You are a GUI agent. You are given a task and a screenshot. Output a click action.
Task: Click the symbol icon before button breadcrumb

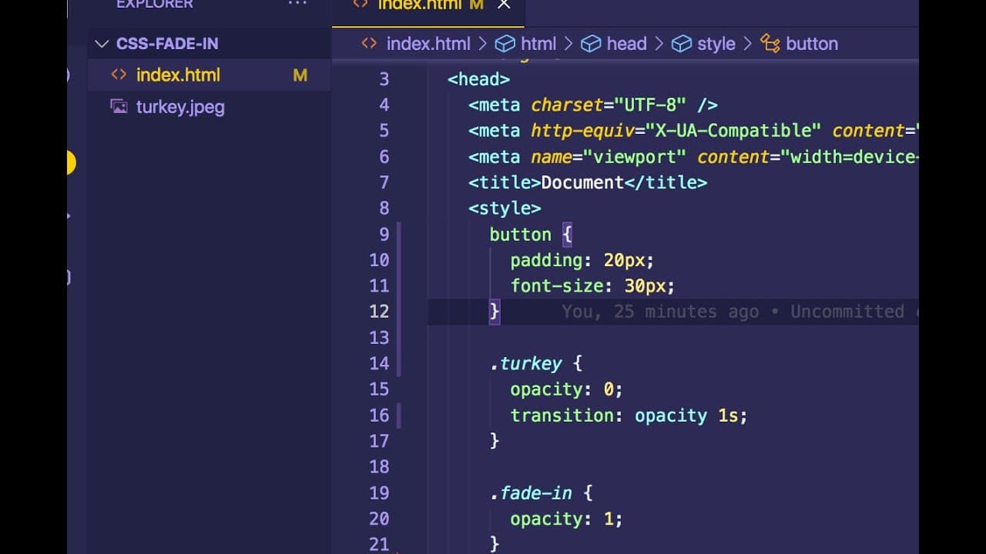click(x=770, y=44)
